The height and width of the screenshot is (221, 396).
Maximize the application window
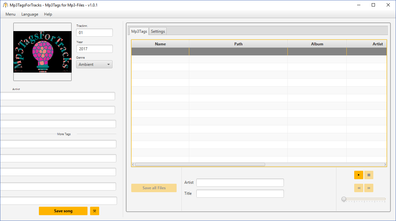[373, 5]
